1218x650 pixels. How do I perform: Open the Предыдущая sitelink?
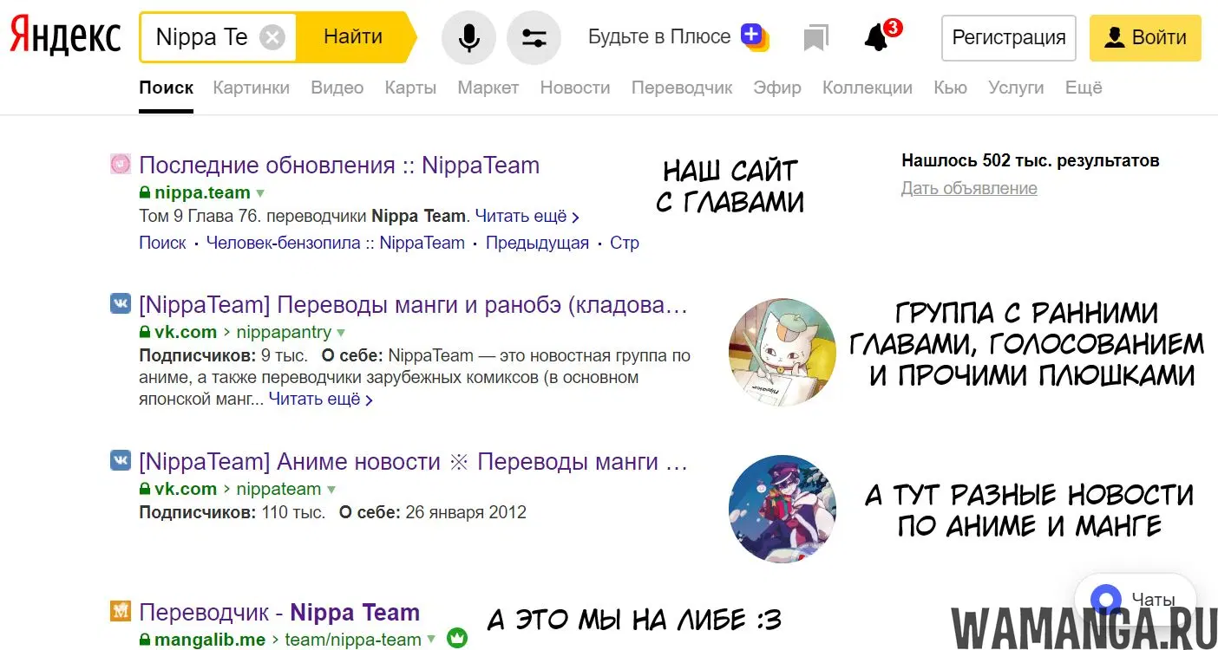537,243
